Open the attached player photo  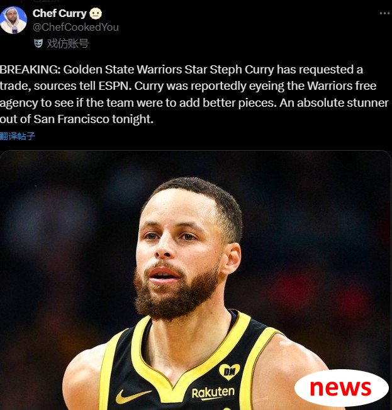(x=196, y=280)
